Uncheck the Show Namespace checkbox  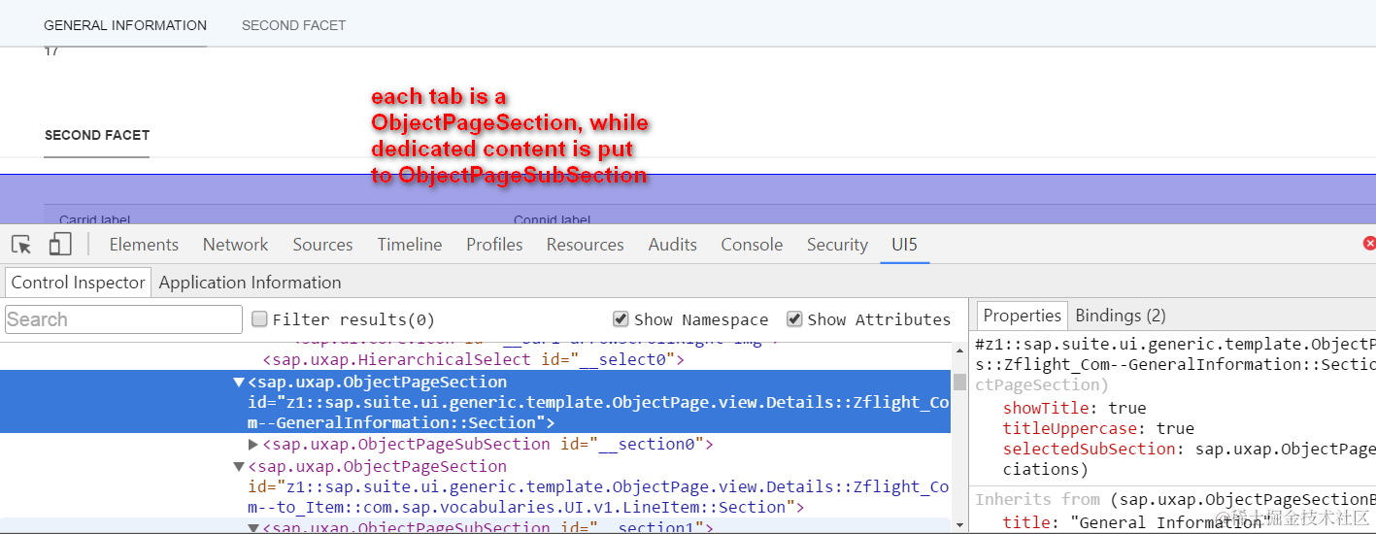tap(621, 318)
